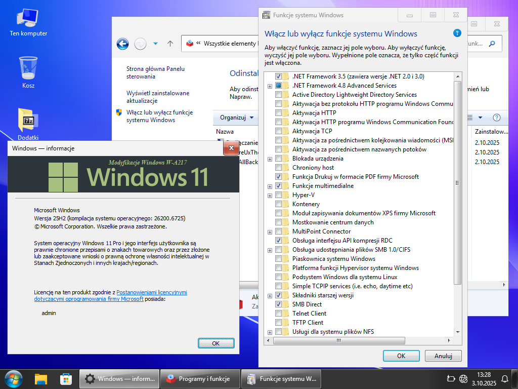Switch to Programy i funkcje taskbar window
Viewport: 518px width, 389px height.
click(x=199, y=378)
